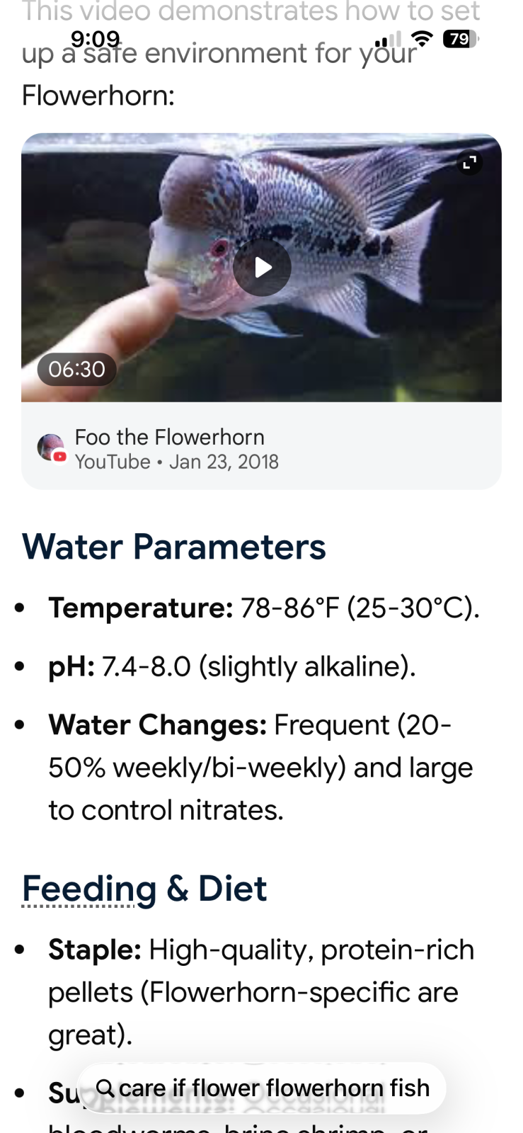Open the Foo the Flowerhorn video title
This screenshot has width=523, height=1133.
point(170,437)
